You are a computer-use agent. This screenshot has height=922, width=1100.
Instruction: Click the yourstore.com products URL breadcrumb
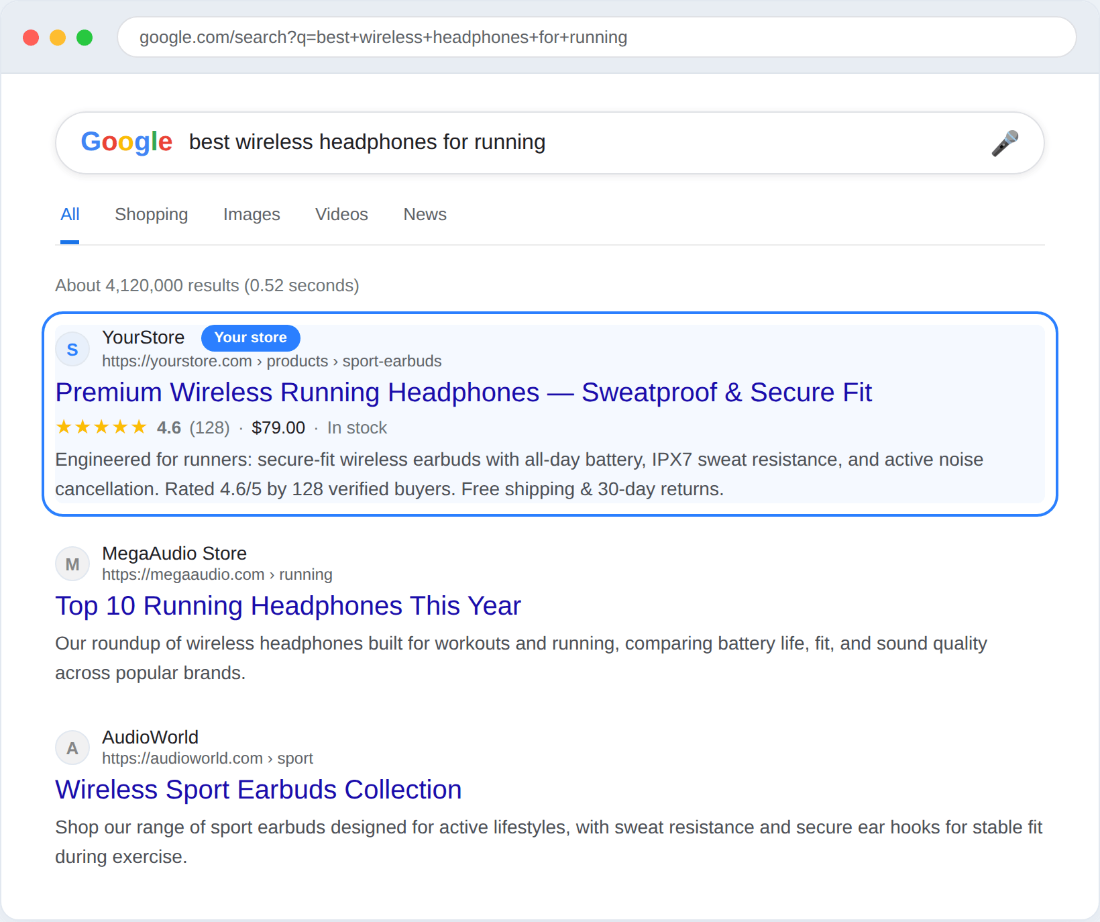tap(272, 361)
